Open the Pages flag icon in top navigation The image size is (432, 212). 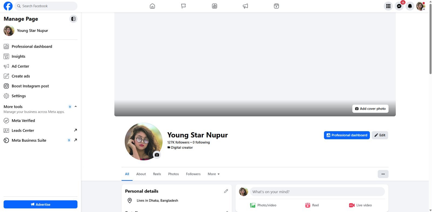pos(183,6)
